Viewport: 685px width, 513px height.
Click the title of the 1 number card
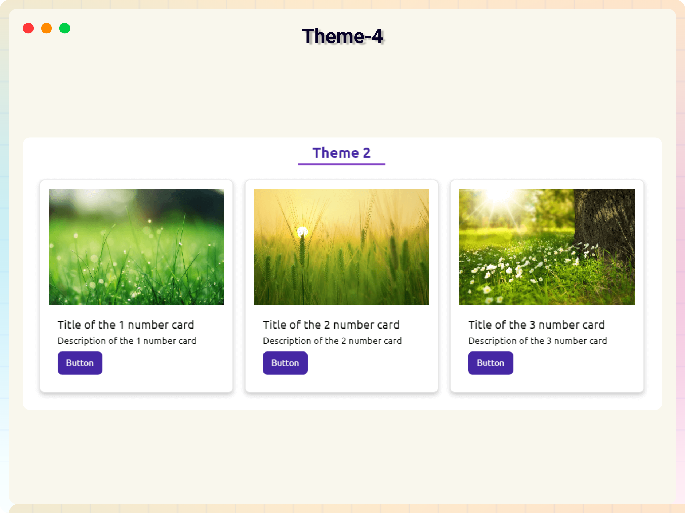[x=126, y=325]
